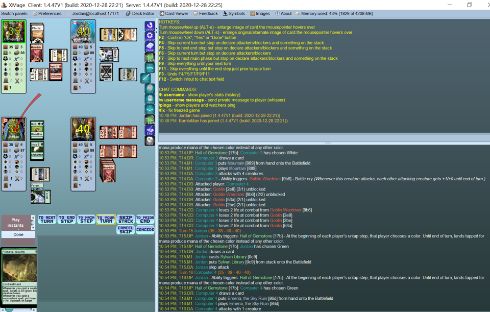Open the Deck Editor

(x=140, y=14)
